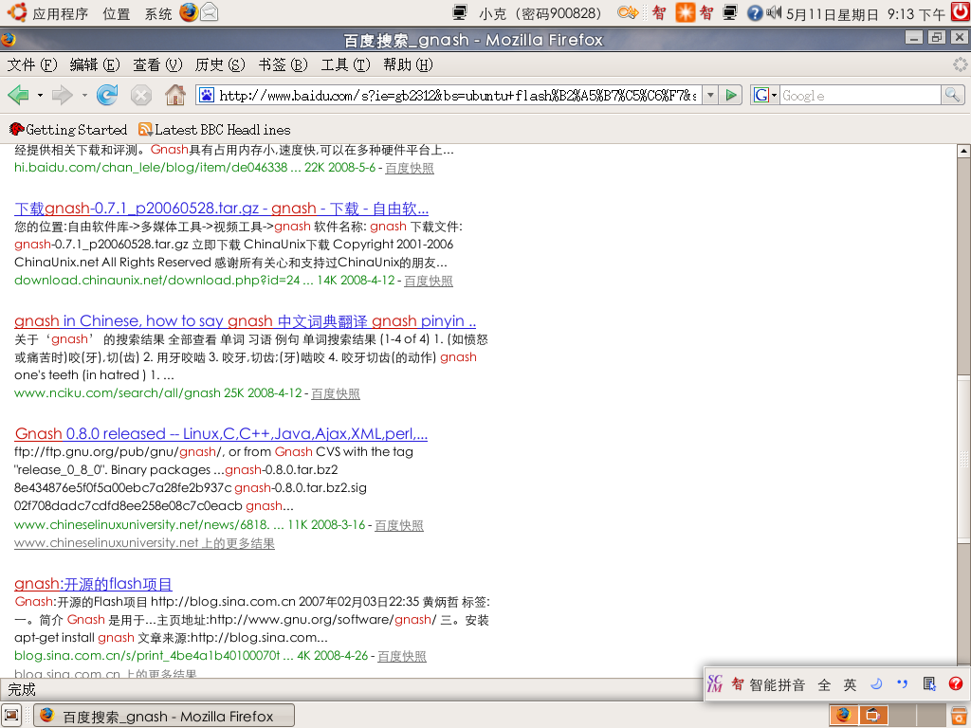
Task: Click the scrollbar up arrow
Action: pos(963,151)
